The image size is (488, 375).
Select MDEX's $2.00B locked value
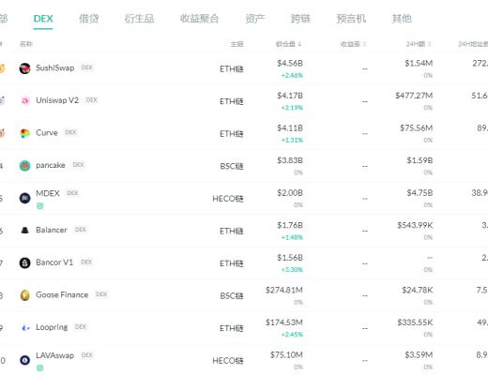[290, 193]
